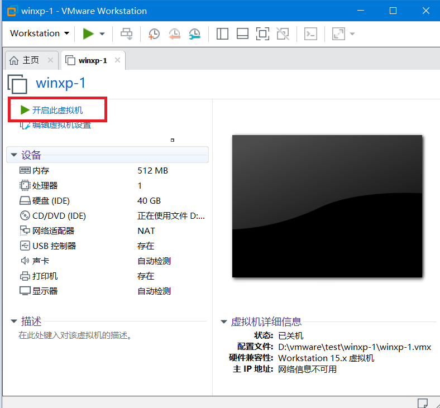Viewport: 440px width, 408px height.
Task: Open the stretch display dropdown arrow
Action: pos(352,34)
